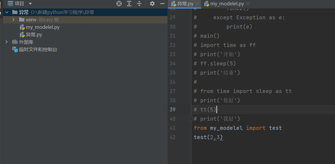This screenshot has width=335, height=164.
Task: Click the 外部库 library bars icon
Action: click(15, 42)
